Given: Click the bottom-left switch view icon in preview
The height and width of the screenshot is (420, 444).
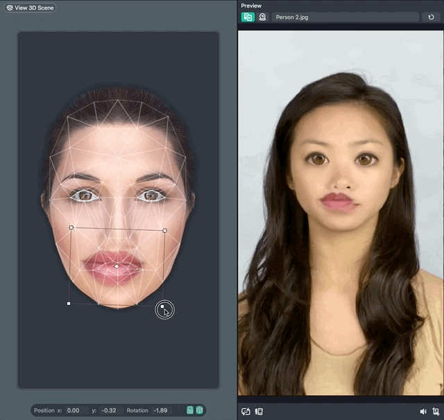Looking at the screenshot, I should (246, 411).
